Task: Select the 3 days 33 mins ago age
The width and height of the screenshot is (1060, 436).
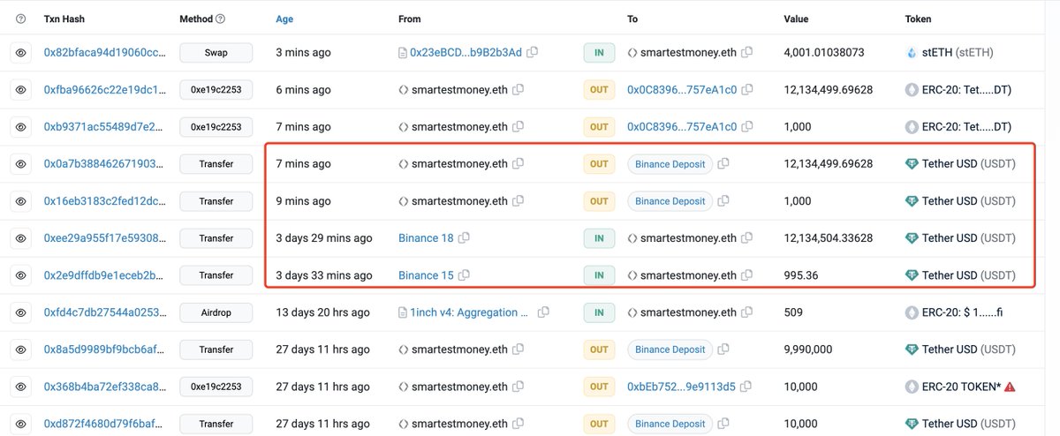Action: (x=324, y=275)
